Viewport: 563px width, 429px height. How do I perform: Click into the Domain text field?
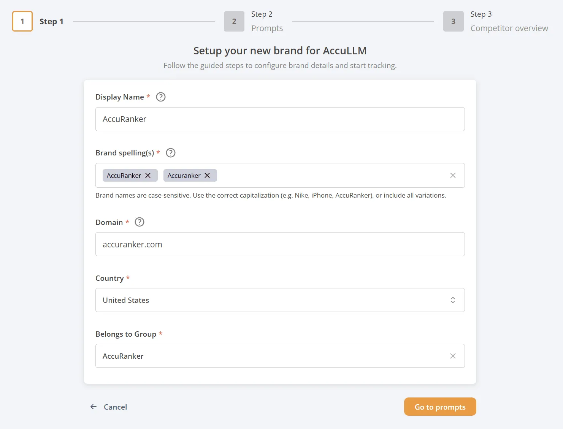pos(280,244)
